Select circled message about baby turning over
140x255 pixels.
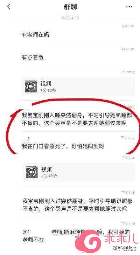pyautogui.click(x=77, y=119)
